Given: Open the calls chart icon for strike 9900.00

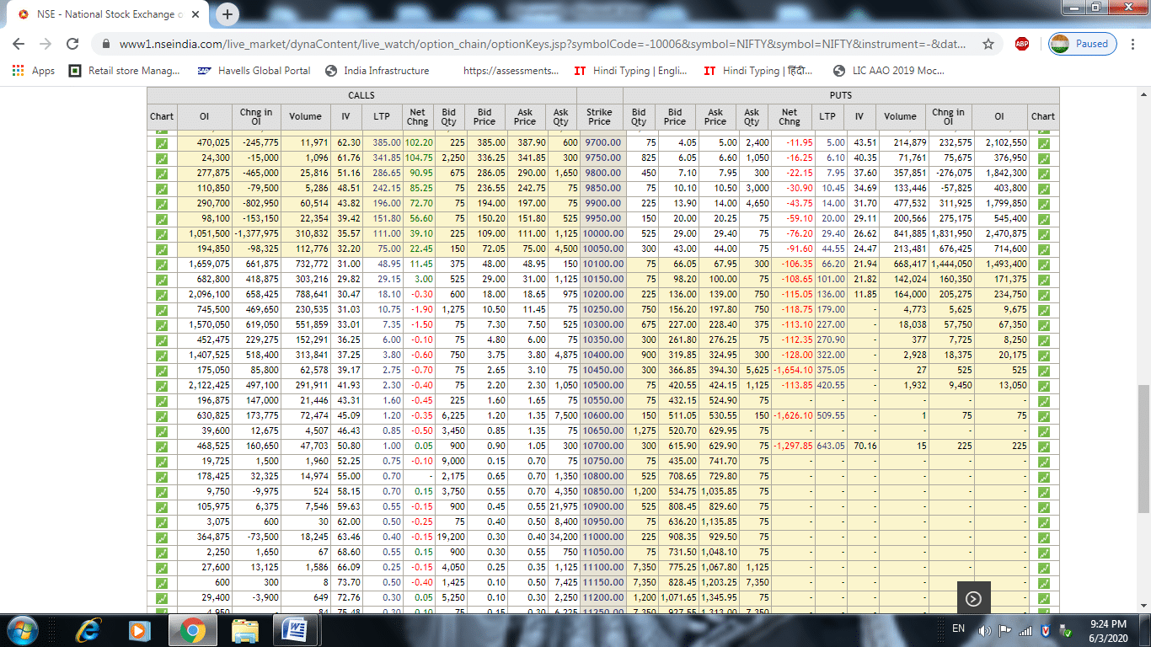Looking at the screenshot, I should click(162, 204).
